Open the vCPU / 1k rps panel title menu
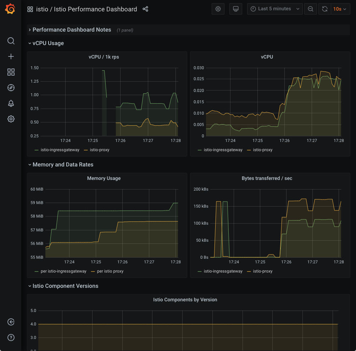The height and width of the screenshot is (351, 356). coord(104,57)
